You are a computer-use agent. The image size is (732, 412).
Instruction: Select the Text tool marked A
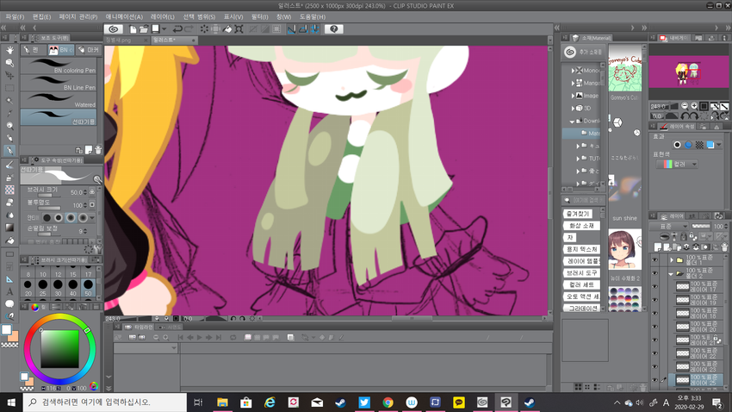9,291
